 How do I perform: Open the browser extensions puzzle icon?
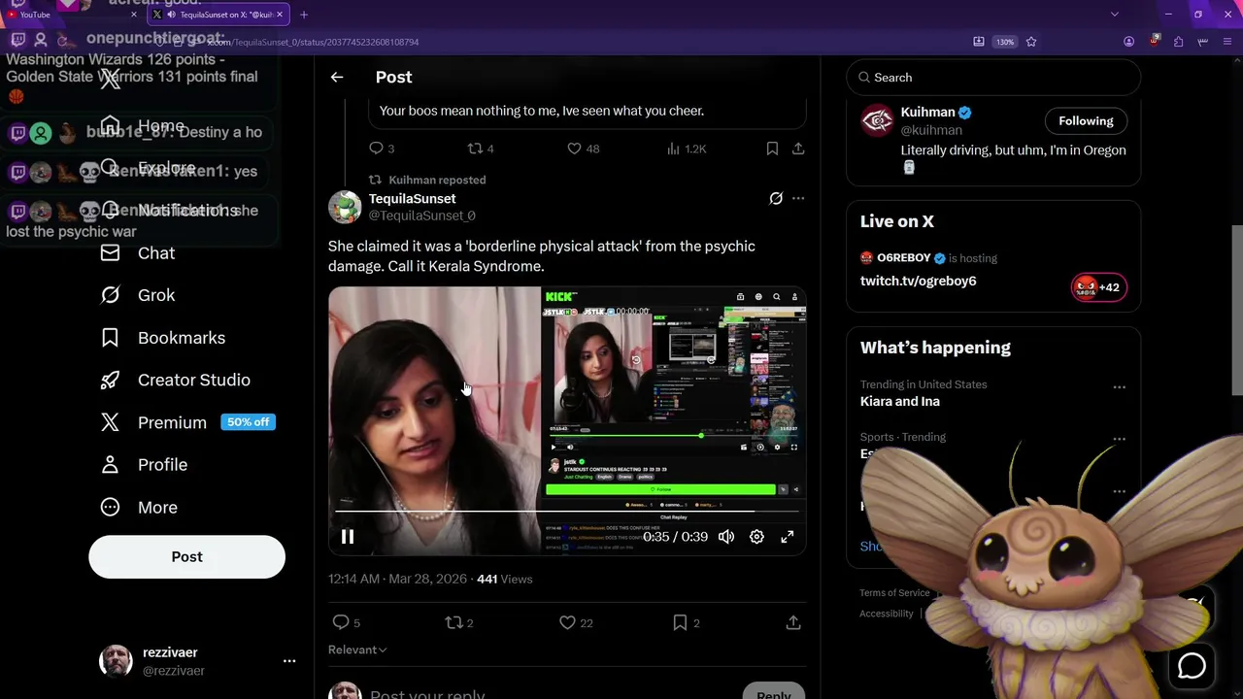(x=1178, y=42)
